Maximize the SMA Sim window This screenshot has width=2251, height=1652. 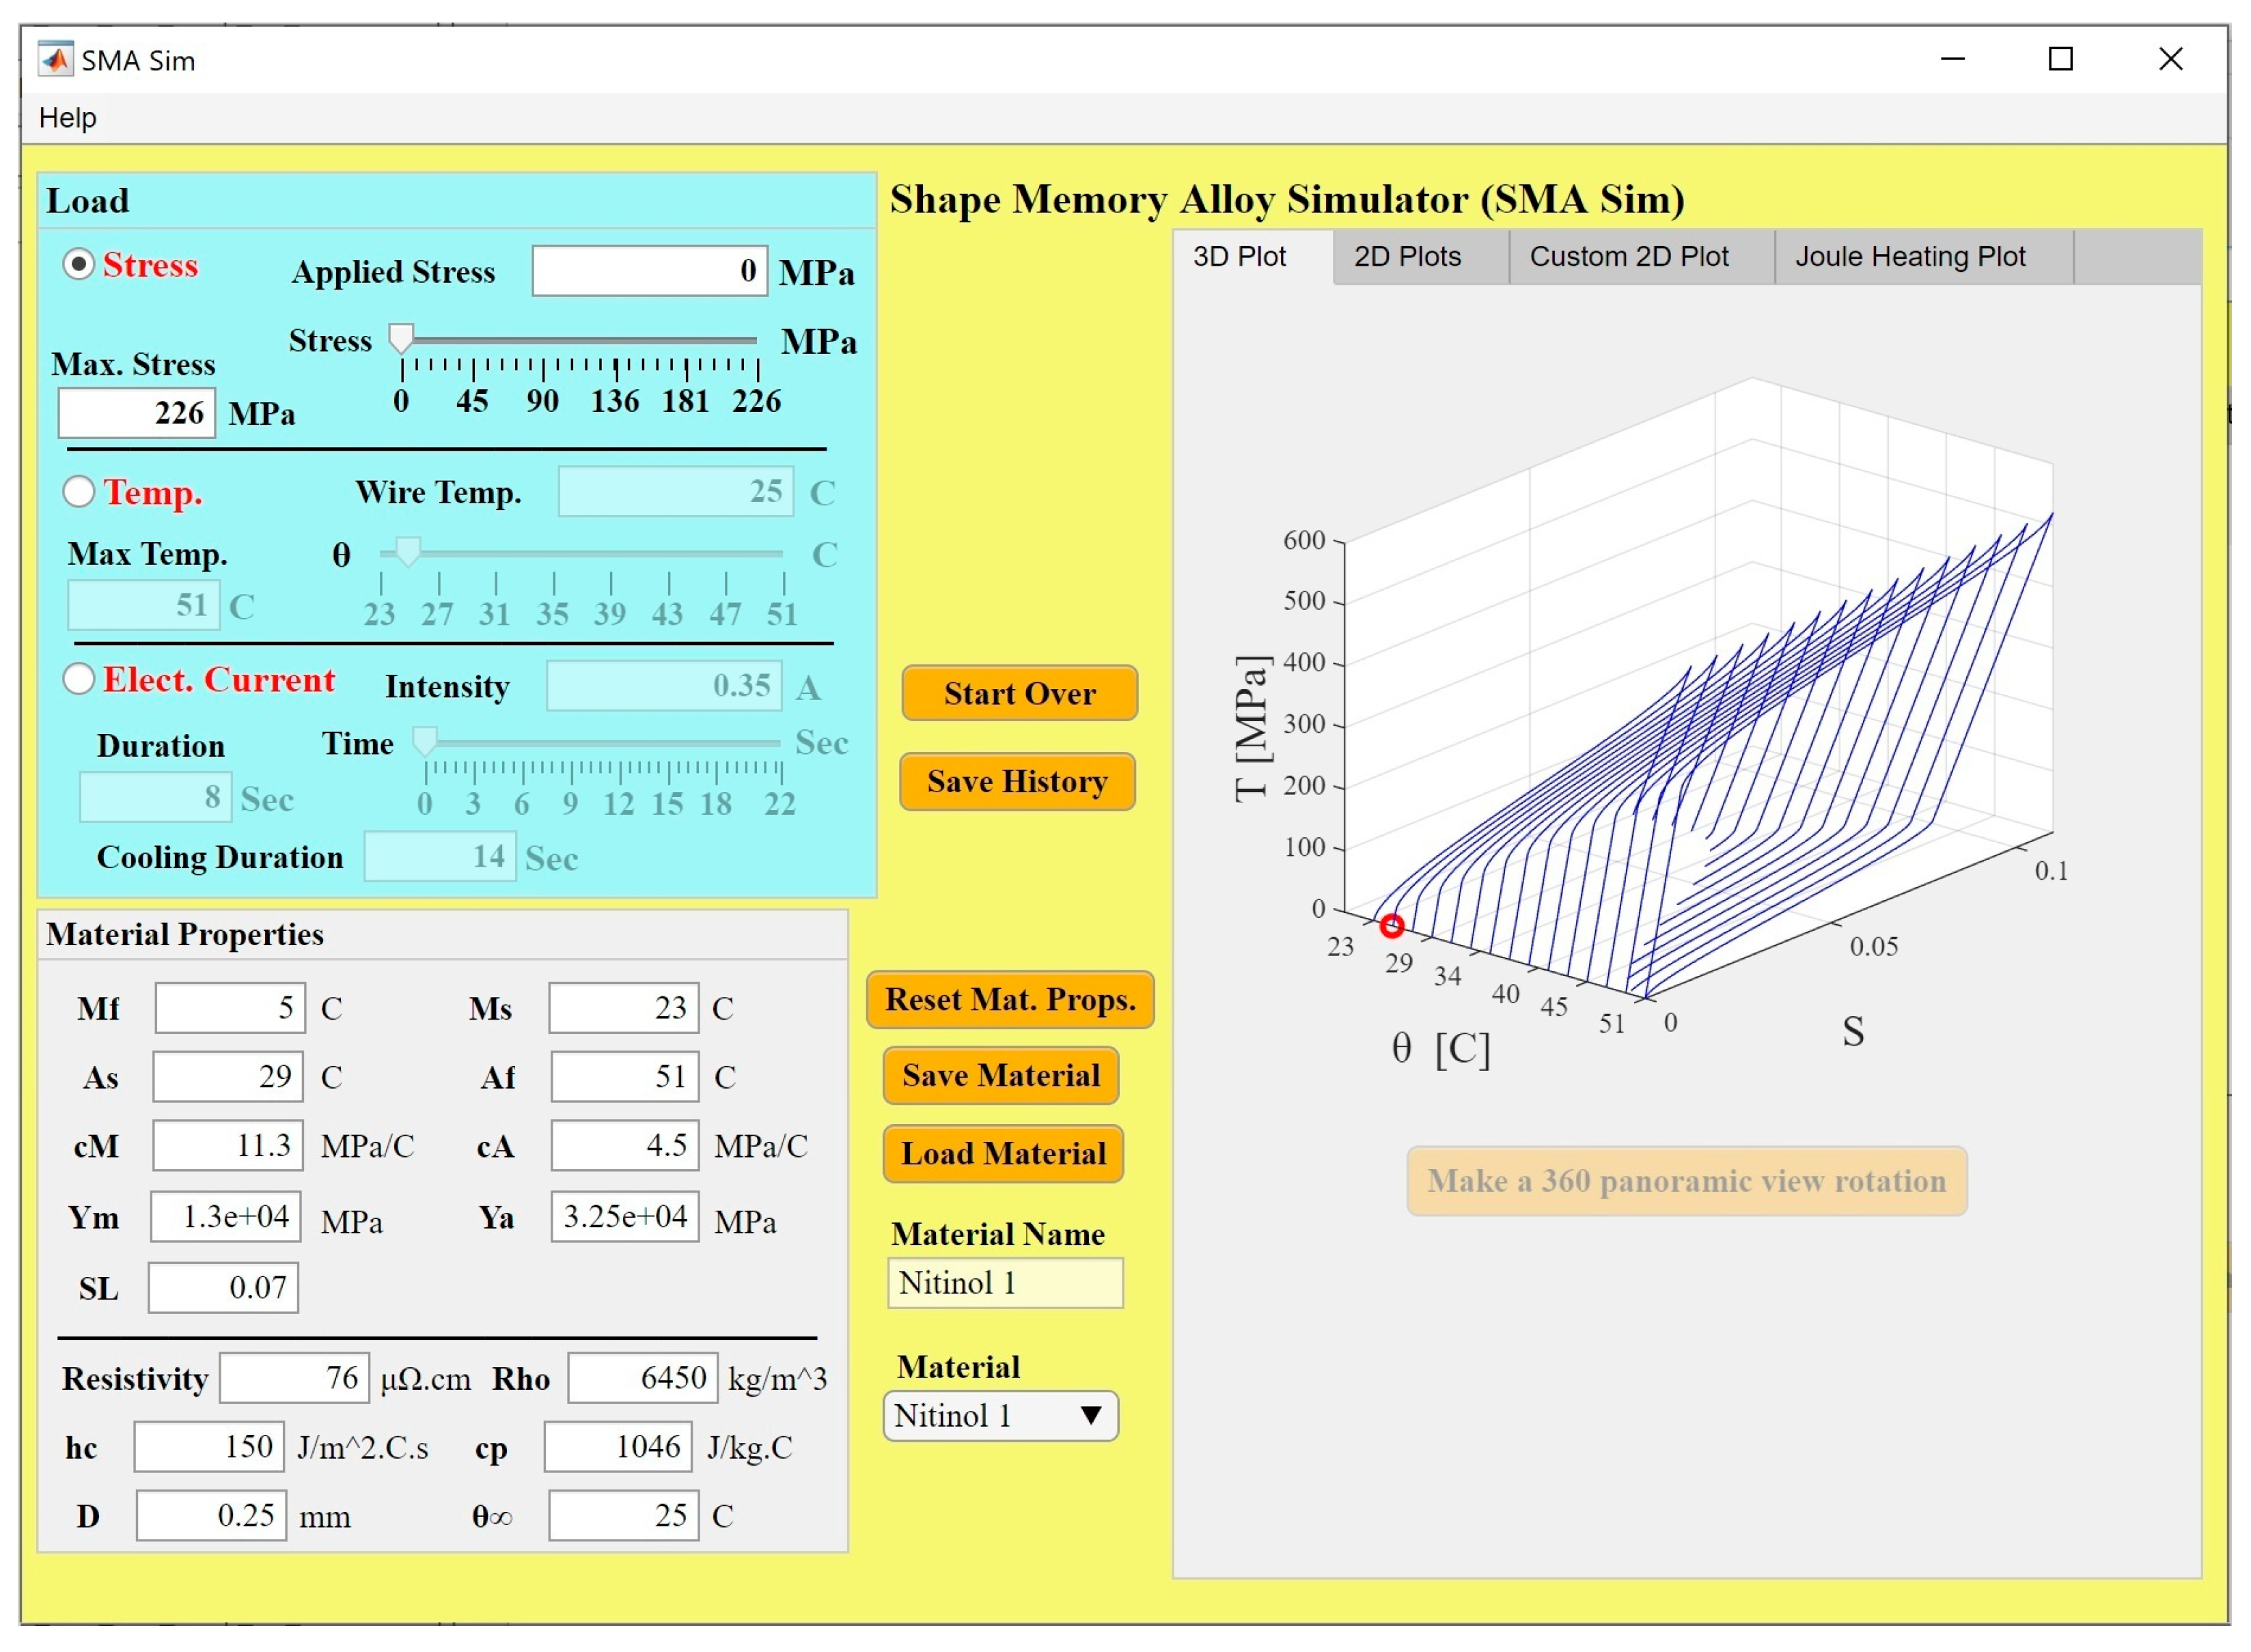2060,59
